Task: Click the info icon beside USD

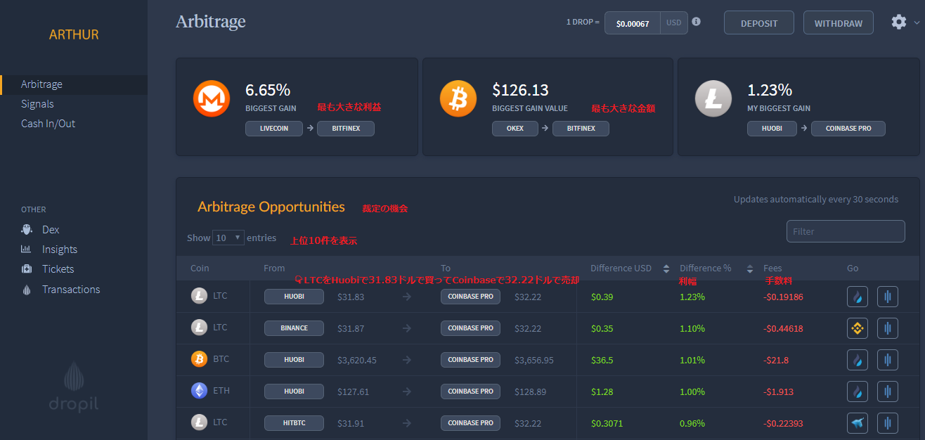Action: 696,22
